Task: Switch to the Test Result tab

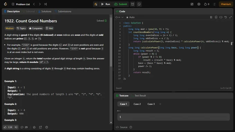Action: coord(139,96)
